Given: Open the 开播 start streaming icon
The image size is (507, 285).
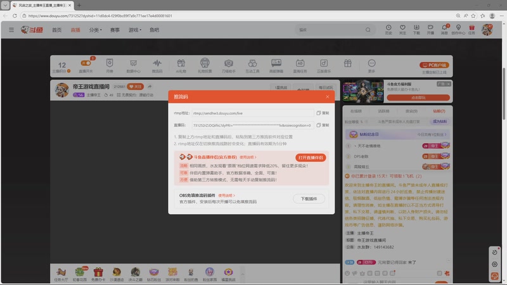Looking at the screenshot, I should pyautogui.click(x=430, y=29).
